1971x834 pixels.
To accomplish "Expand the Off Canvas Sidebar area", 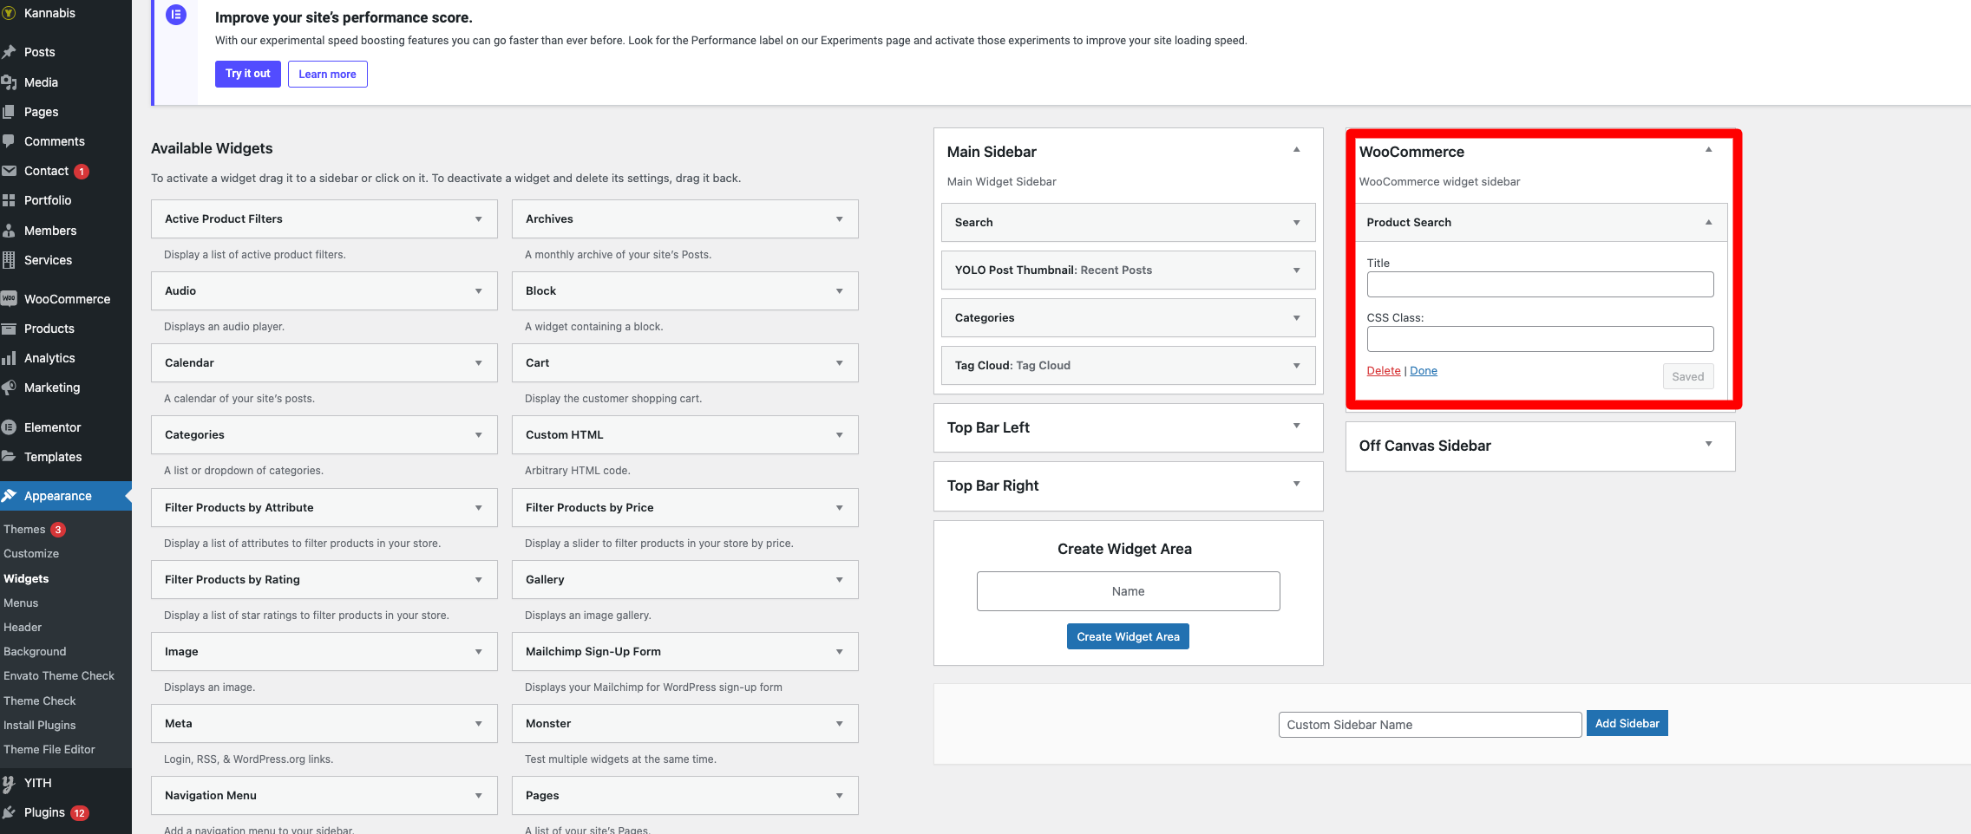I will point(1709,444).
